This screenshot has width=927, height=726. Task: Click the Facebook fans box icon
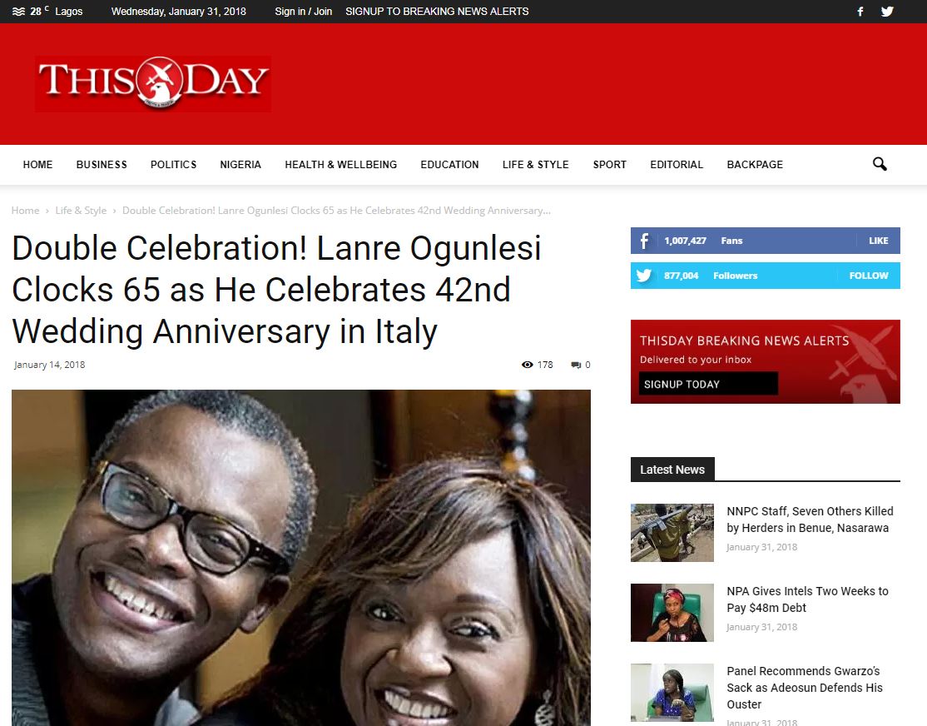[x=644, y=241]
